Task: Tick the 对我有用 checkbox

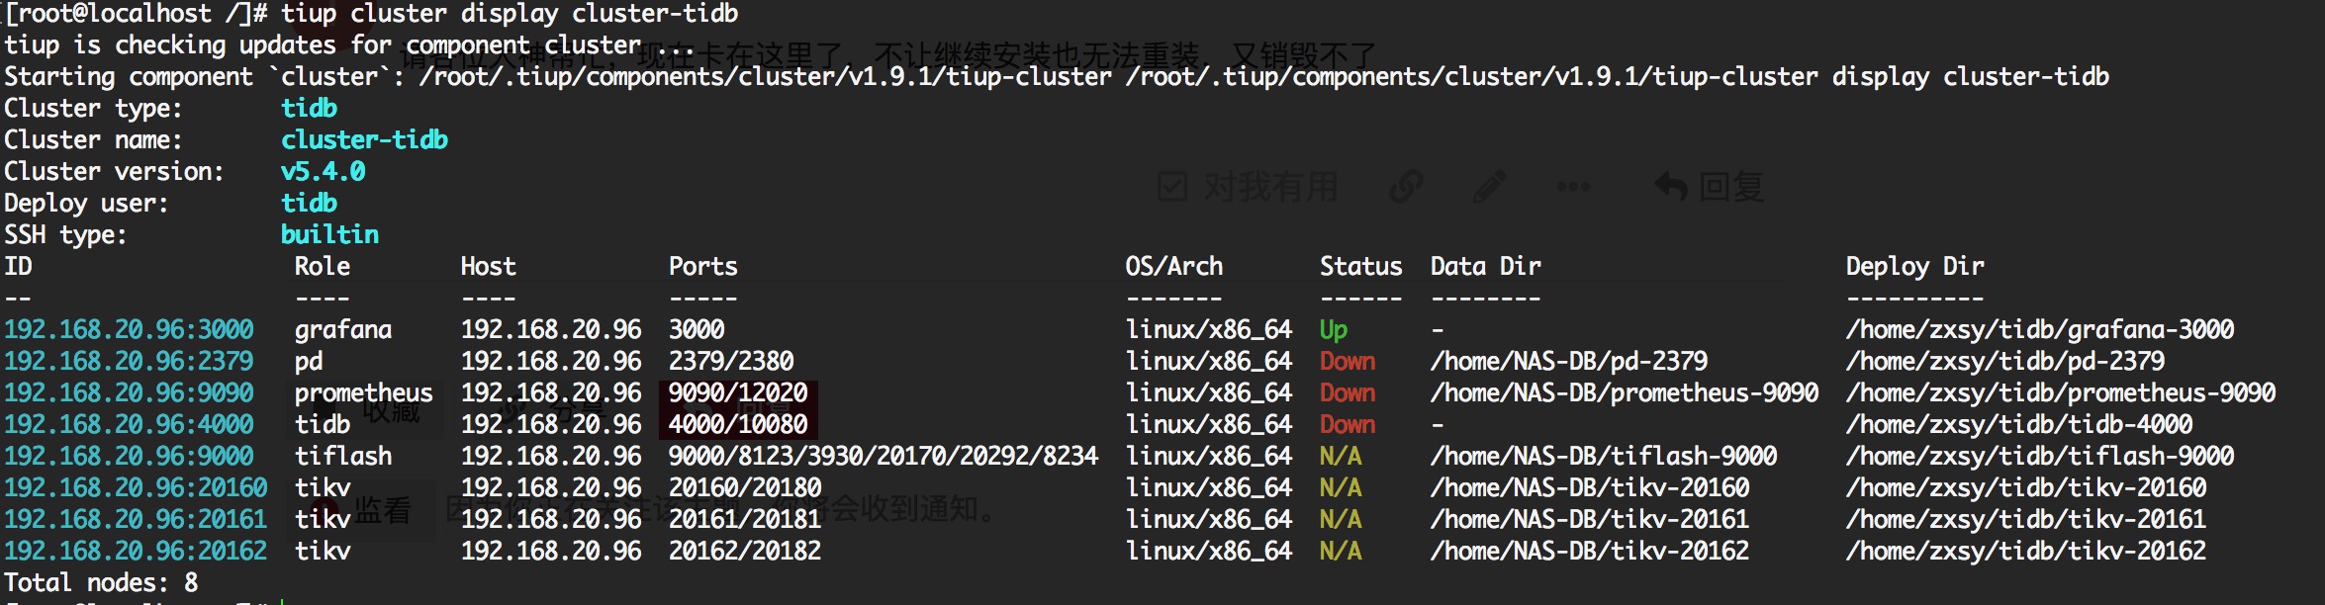Action: (1172, 186)
